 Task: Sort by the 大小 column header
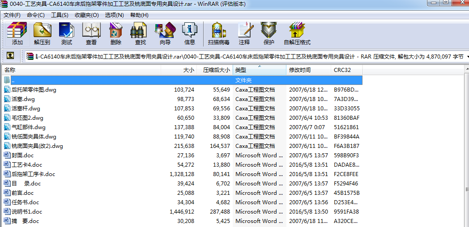(179, 70)
